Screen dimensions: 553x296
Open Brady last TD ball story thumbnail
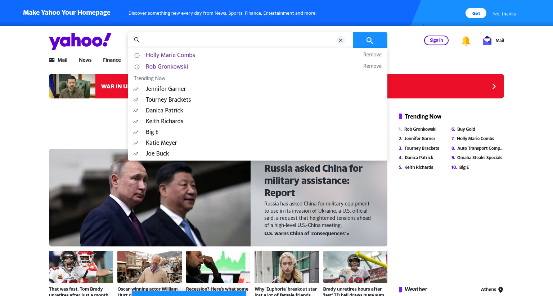pyautogui.click(x=355, y=267)
